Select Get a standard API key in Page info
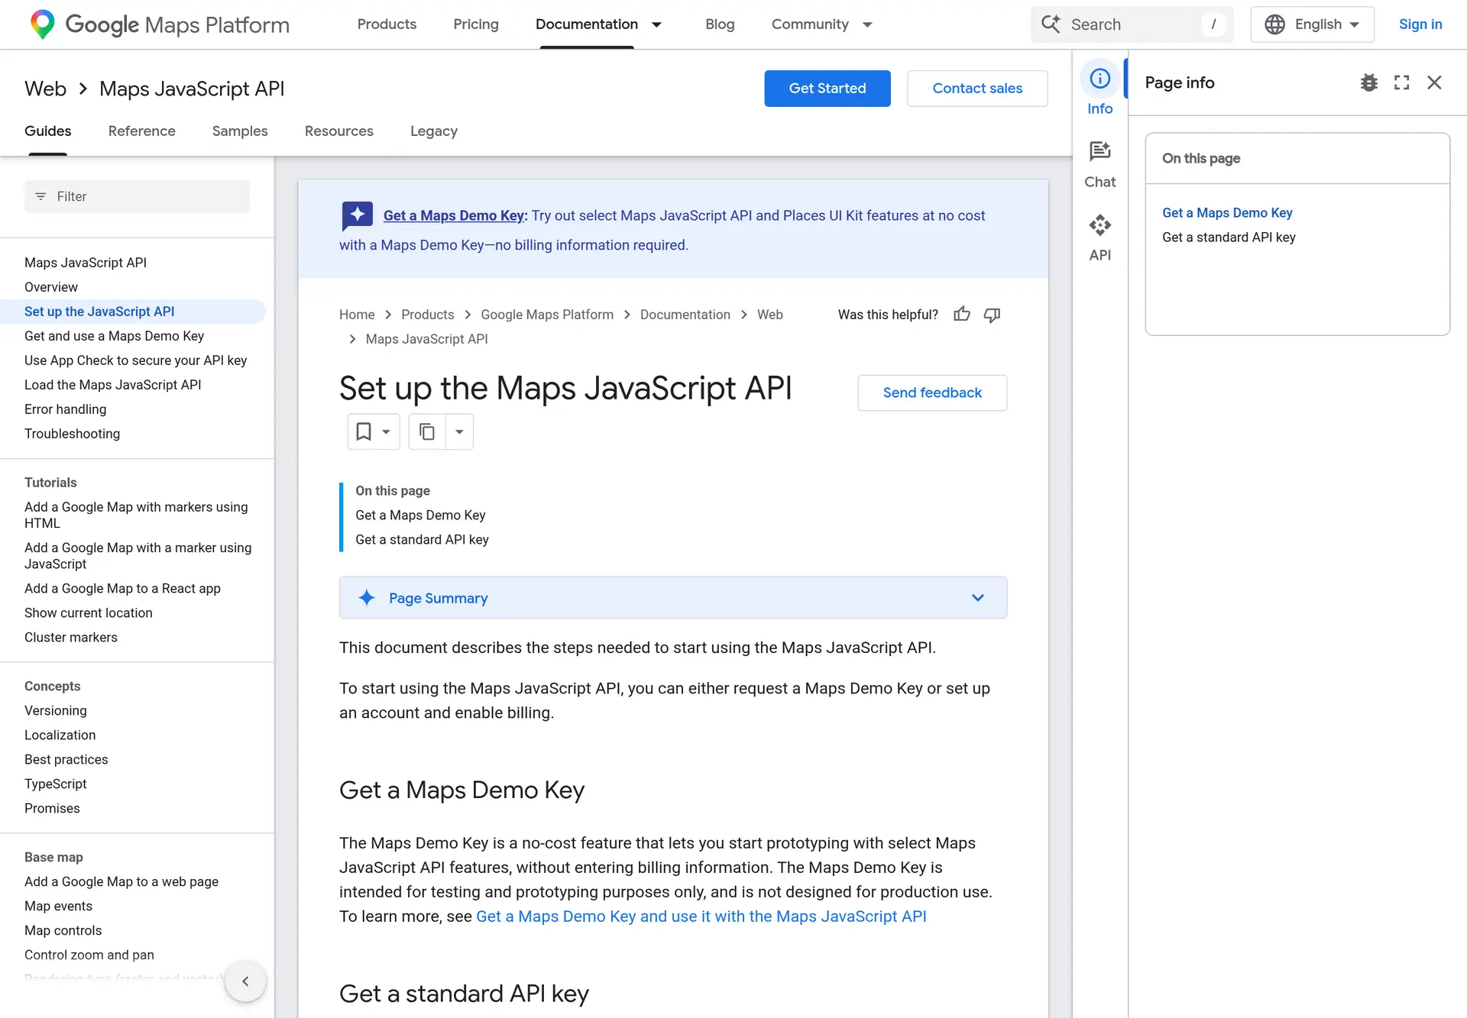Image resolution: width=1467 pixels, height=1018 pixels. click(1229, 238)
